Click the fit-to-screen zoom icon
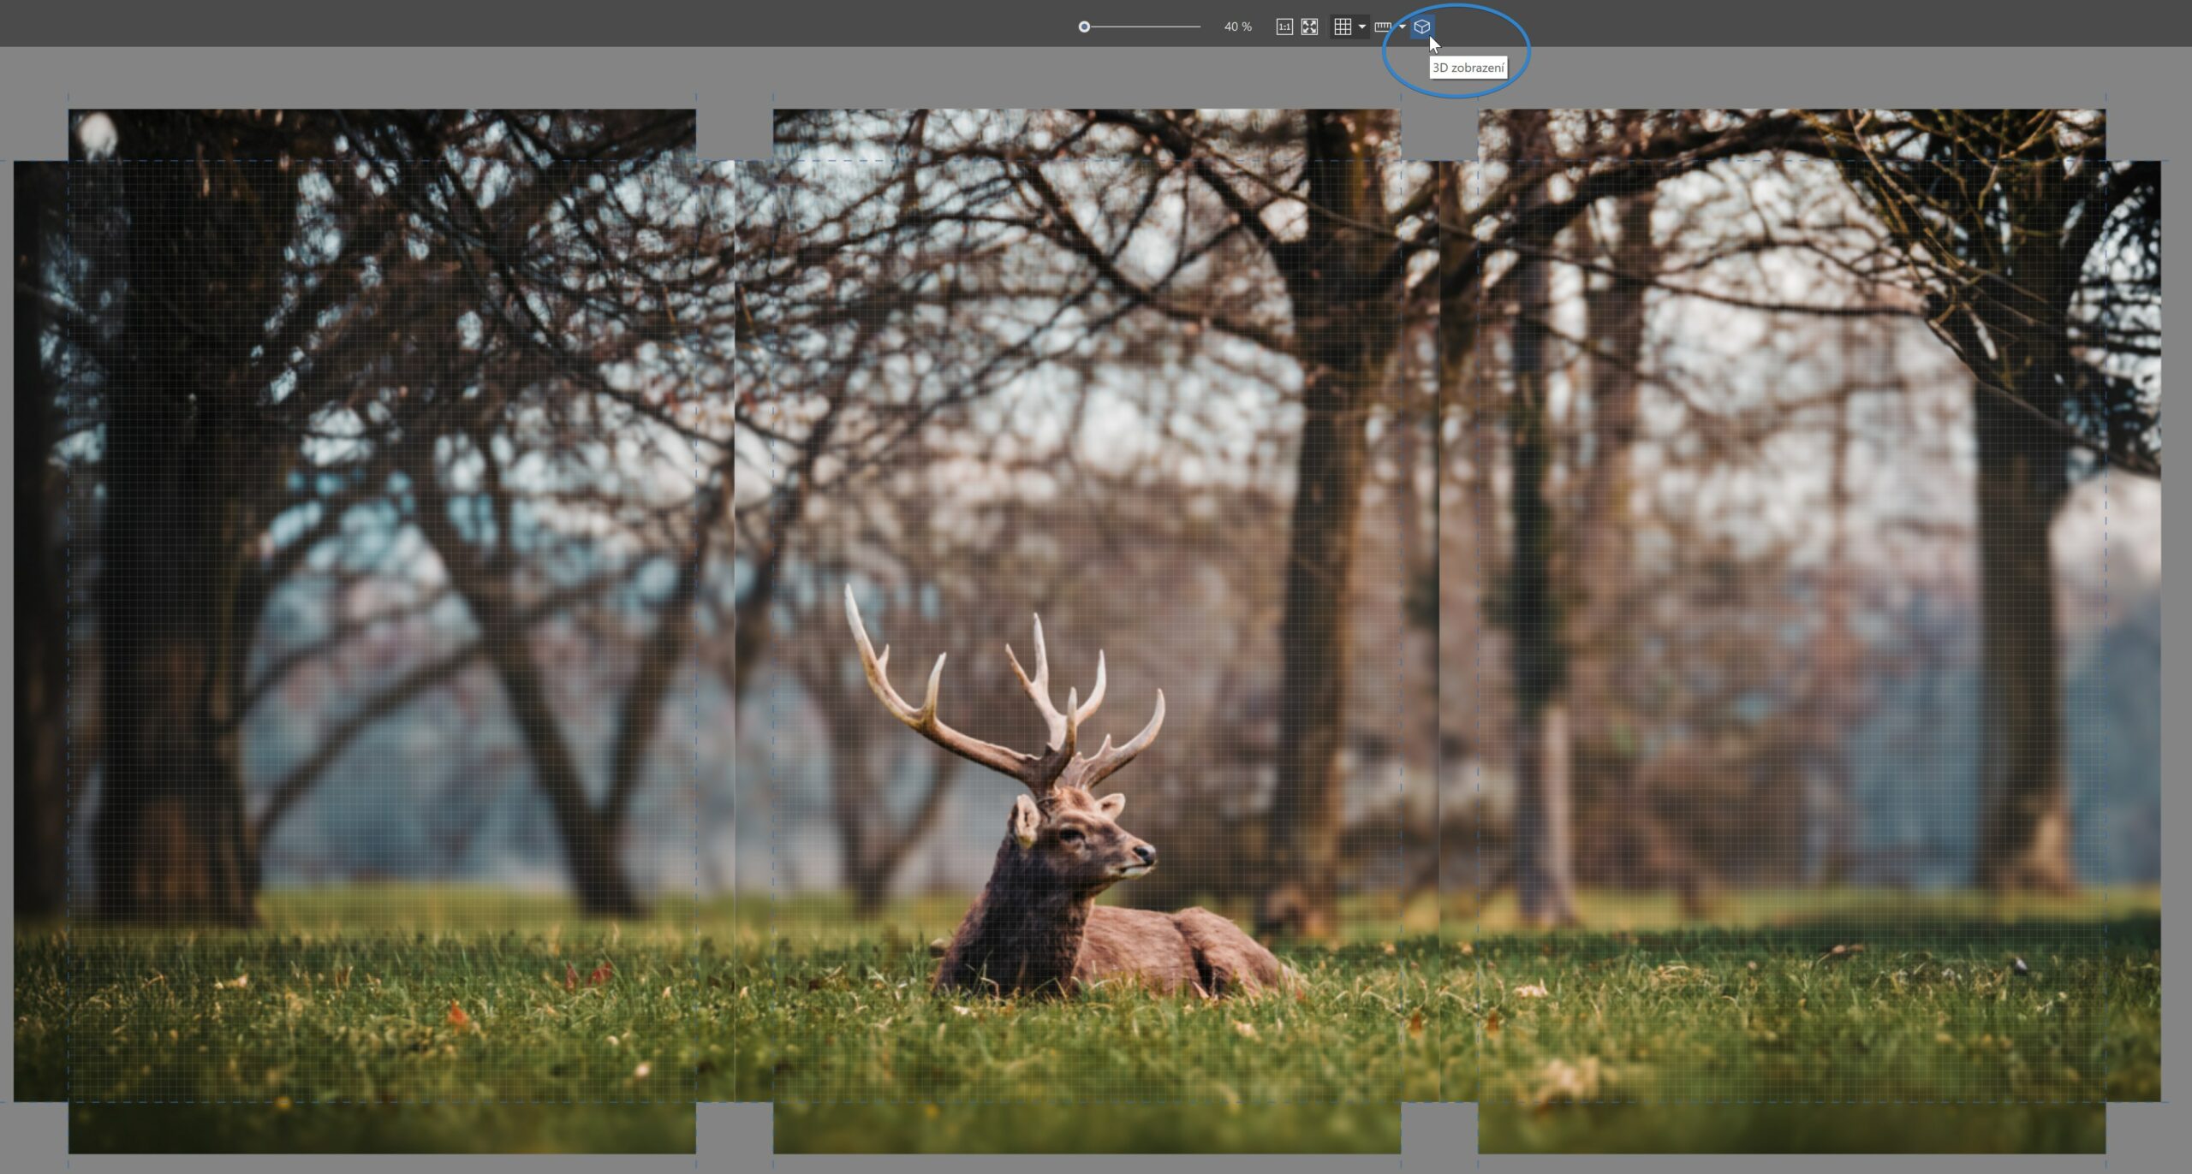Image resolution: width=2192 pixels, height=1174 pixels. coord(1309,27)
